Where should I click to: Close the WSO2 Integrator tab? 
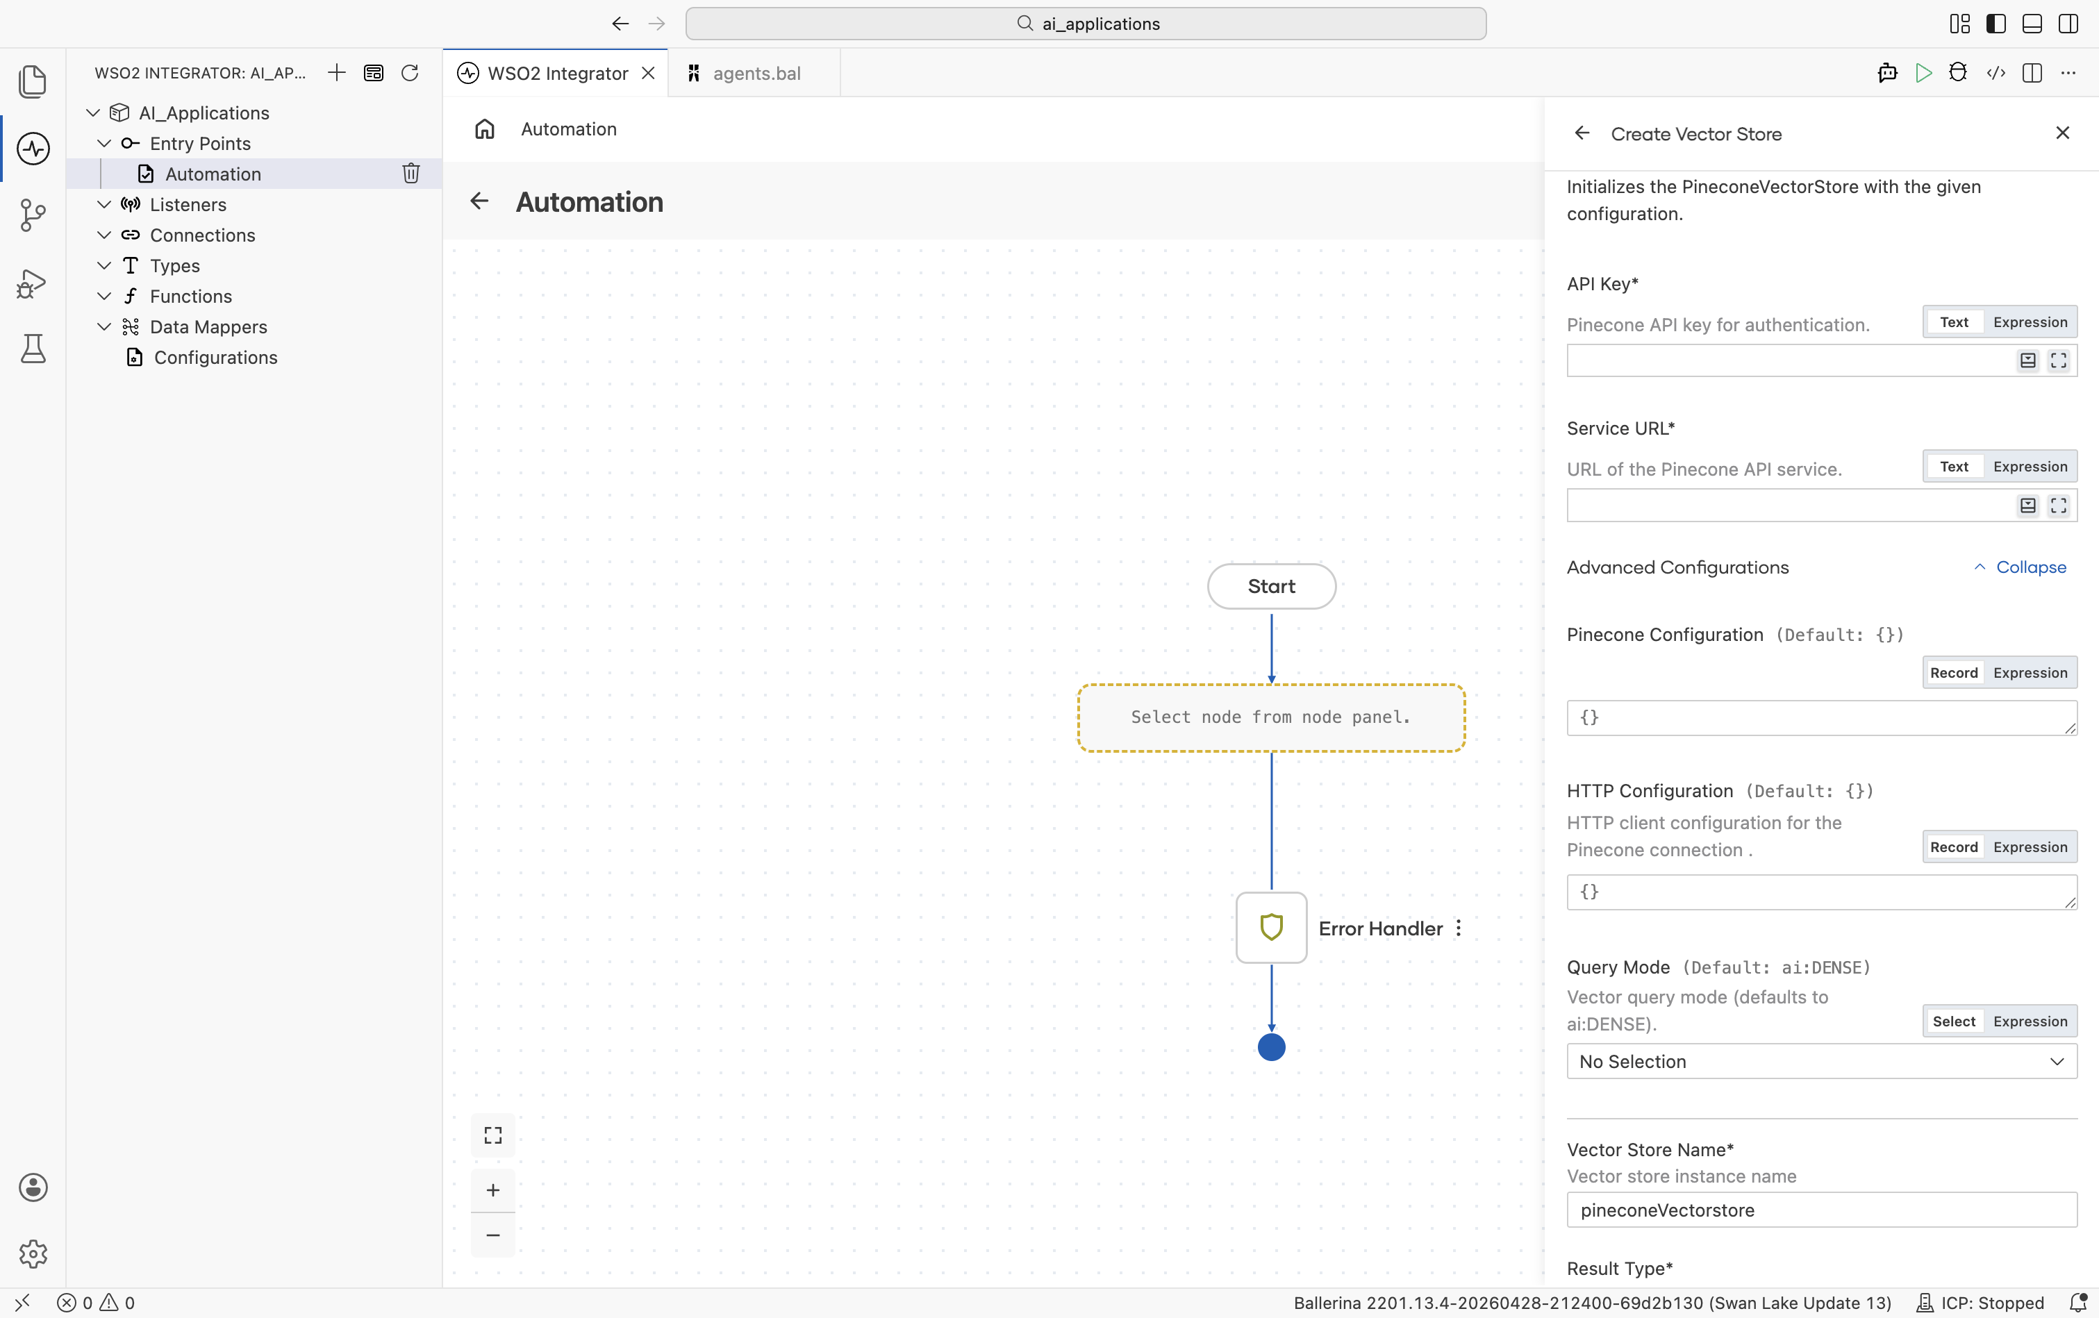coord(649,73)
